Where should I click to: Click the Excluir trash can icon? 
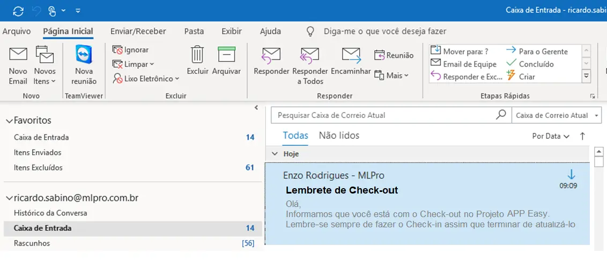pyautogui.click(x=197, y=55)
